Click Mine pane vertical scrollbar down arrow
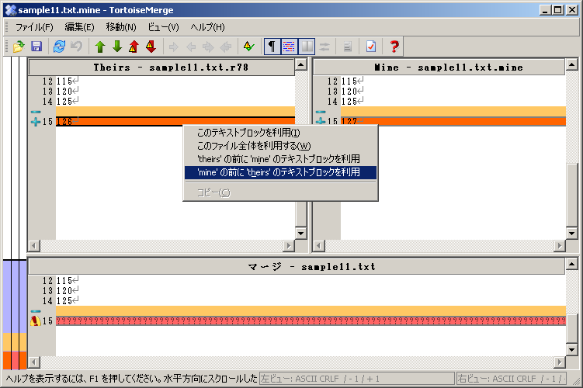Screen dimensions: 583x388 point(572,233)
